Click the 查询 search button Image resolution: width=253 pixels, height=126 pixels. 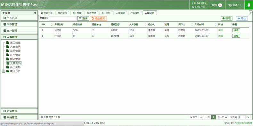tap(83, 19)
